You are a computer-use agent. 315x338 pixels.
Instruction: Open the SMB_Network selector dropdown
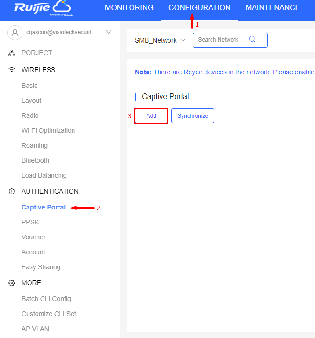(160, 40)
